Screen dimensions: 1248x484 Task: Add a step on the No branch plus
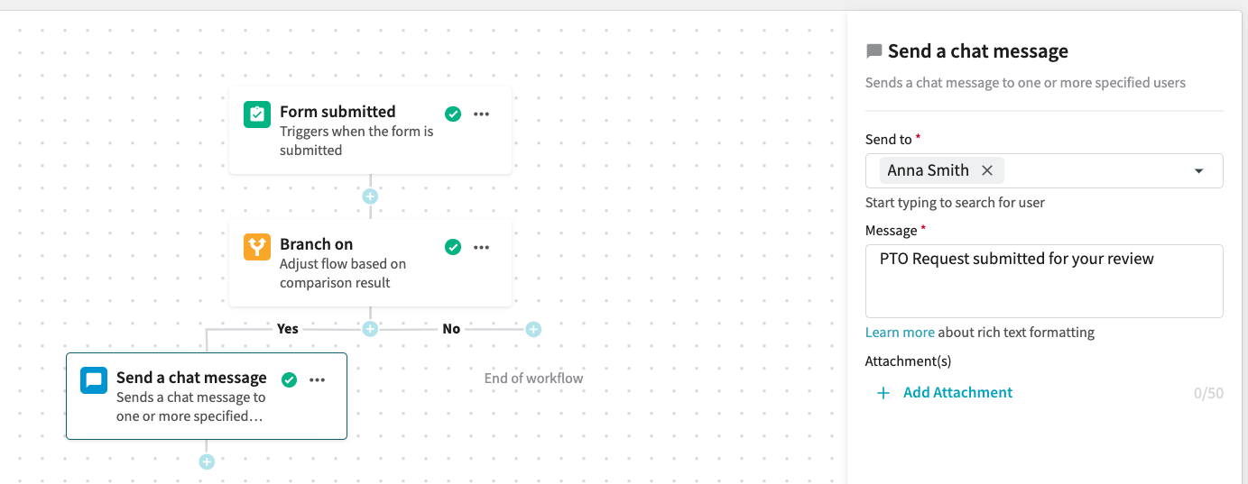click(x=533, y=329)
